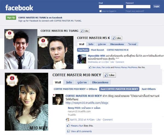This screenshot has width=164, height=135.
Task: Open Discussions tab on M5 K page
Action: (117, 44)
